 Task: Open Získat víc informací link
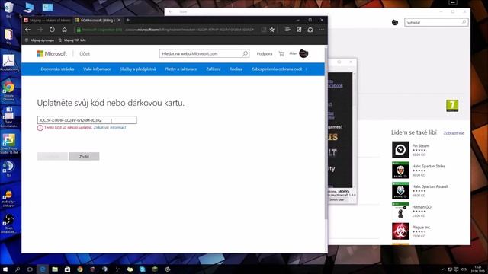point(110,127)
